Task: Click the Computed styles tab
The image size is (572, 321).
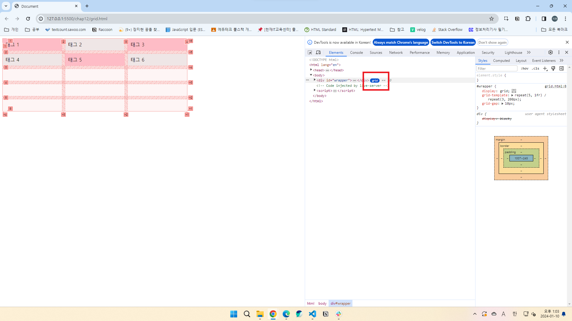Action: 501,60
